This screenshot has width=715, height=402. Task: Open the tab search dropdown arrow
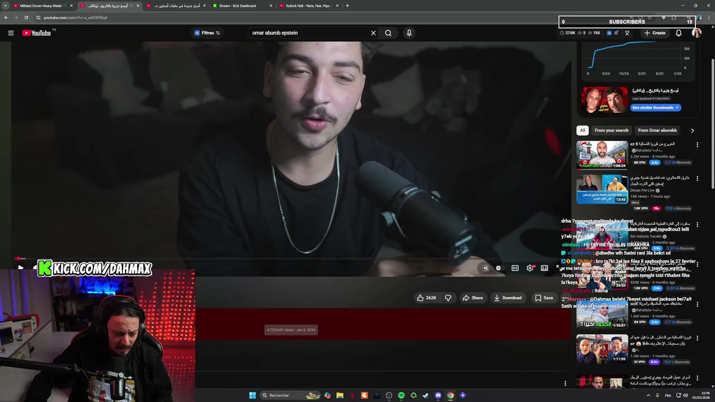[x=5, y=6]
